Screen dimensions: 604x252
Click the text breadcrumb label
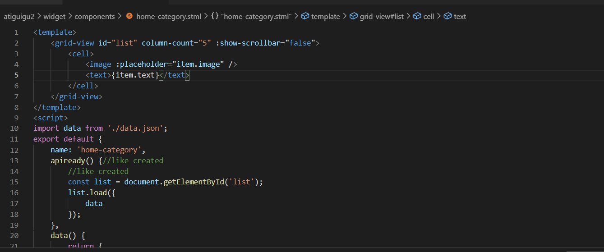460,16
